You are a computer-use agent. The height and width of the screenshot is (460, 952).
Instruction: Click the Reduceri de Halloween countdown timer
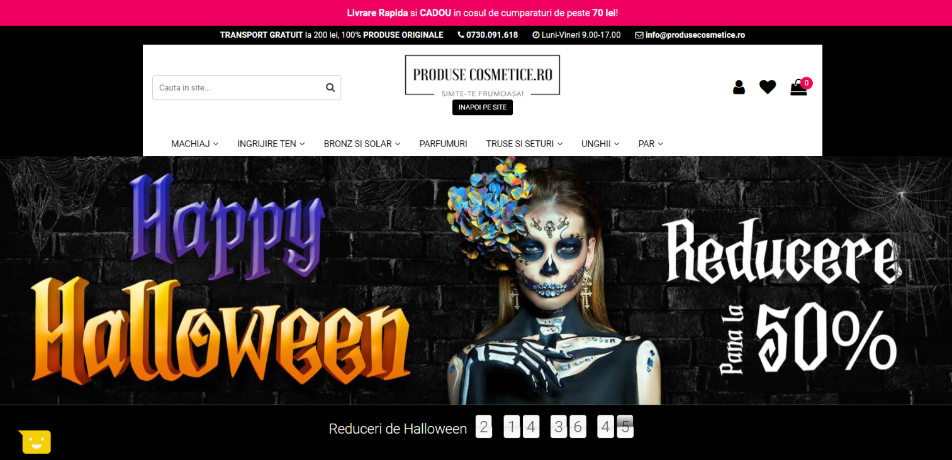(x=554, y=427)
